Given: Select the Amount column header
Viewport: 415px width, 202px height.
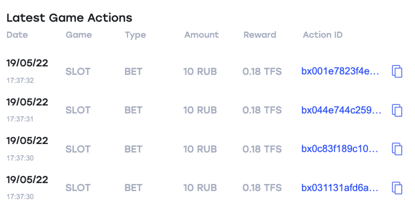Looking at the screenshot, I should [202, 35].
